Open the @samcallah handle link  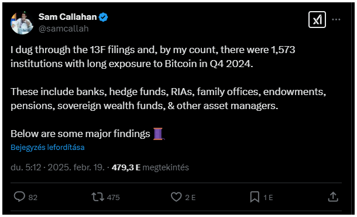pos(64,29)
